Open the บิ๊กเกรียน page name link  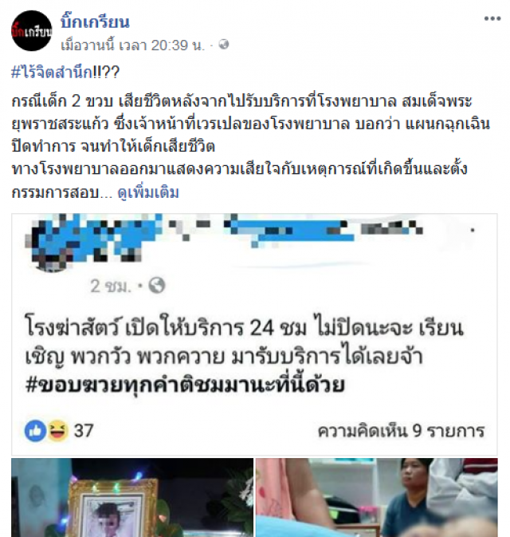95,22
